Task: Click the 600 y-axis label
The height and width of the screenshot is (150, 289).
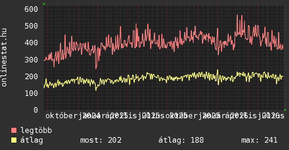Action: click(x=31, y=9)
